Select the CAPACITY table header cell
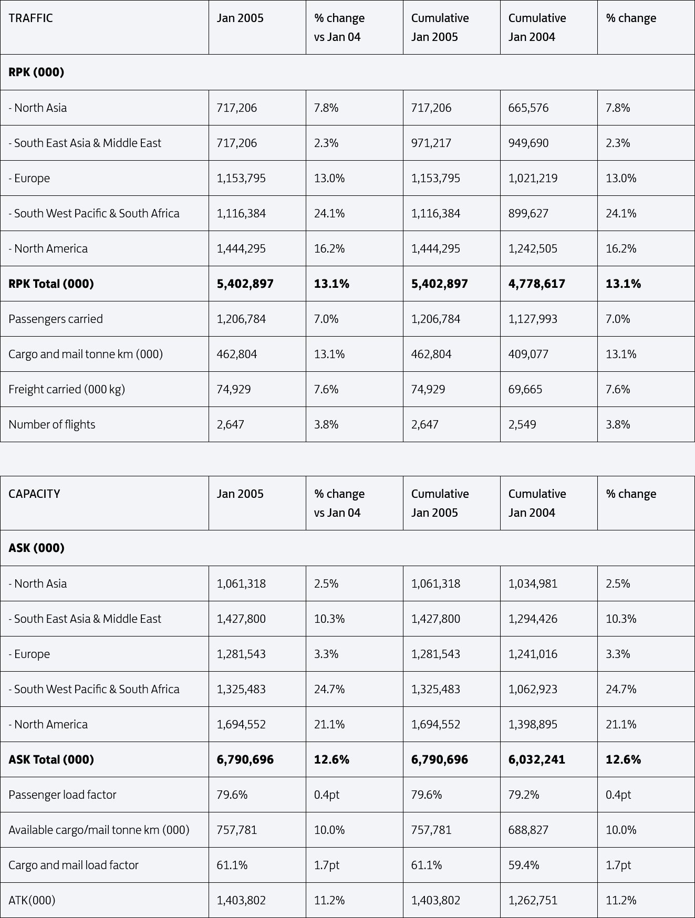The image size is (695, 918). point(35,494)
